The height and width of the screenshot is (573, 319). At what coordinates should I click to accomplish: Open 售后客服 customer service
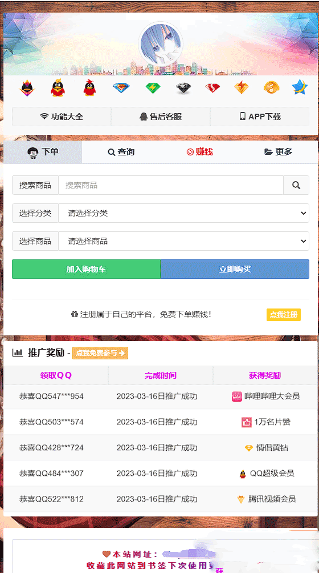click(x=161, y=117)
